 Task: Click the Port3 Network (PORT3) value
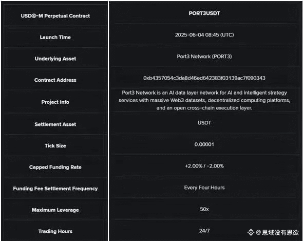click(x=204, y=57)
